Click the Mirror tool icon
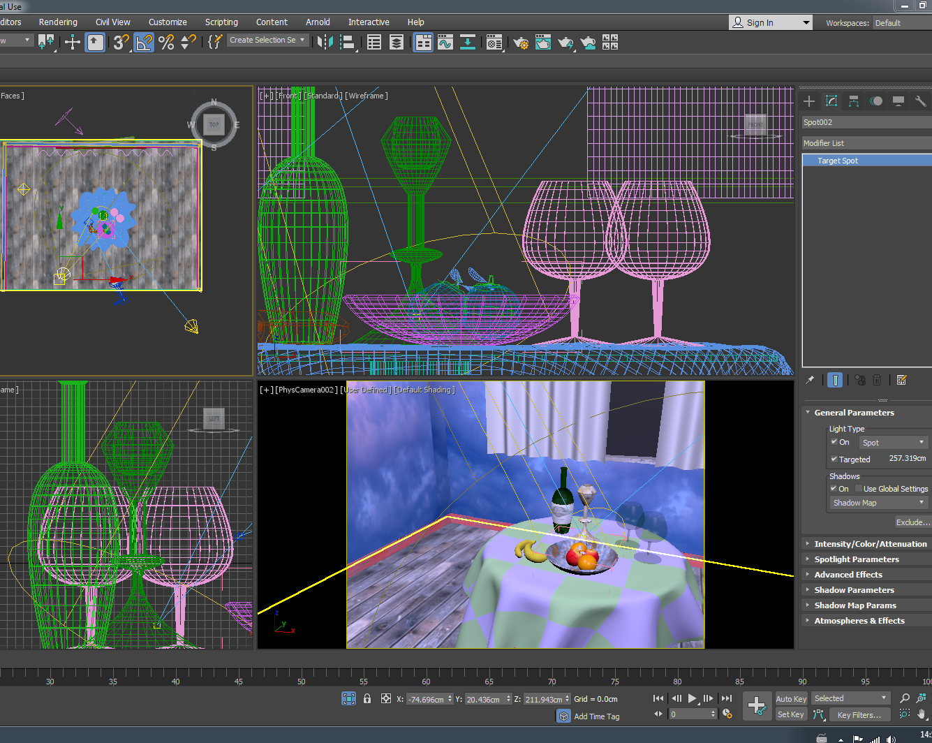 325,43
